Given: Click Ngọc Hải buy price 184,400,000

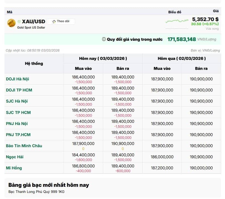Looking at the screenshot, I should pyautogui.click(x=83, y=155).
